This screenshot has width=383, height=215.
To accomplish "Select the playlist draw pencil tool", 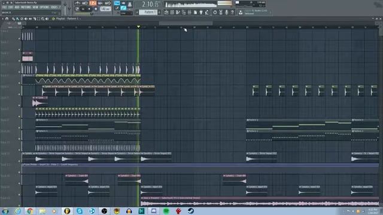I will (x=13, y=19).
